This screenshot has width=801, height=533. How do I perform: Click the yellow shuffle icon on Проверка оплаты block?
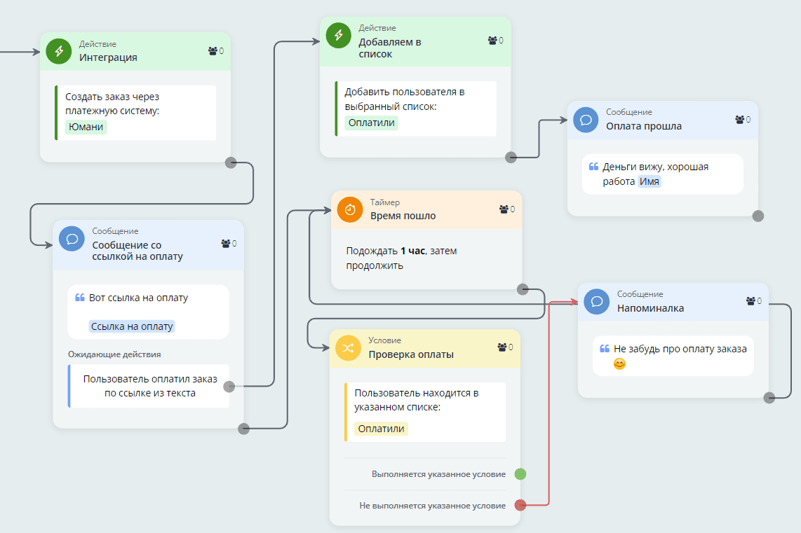point(349,347)
